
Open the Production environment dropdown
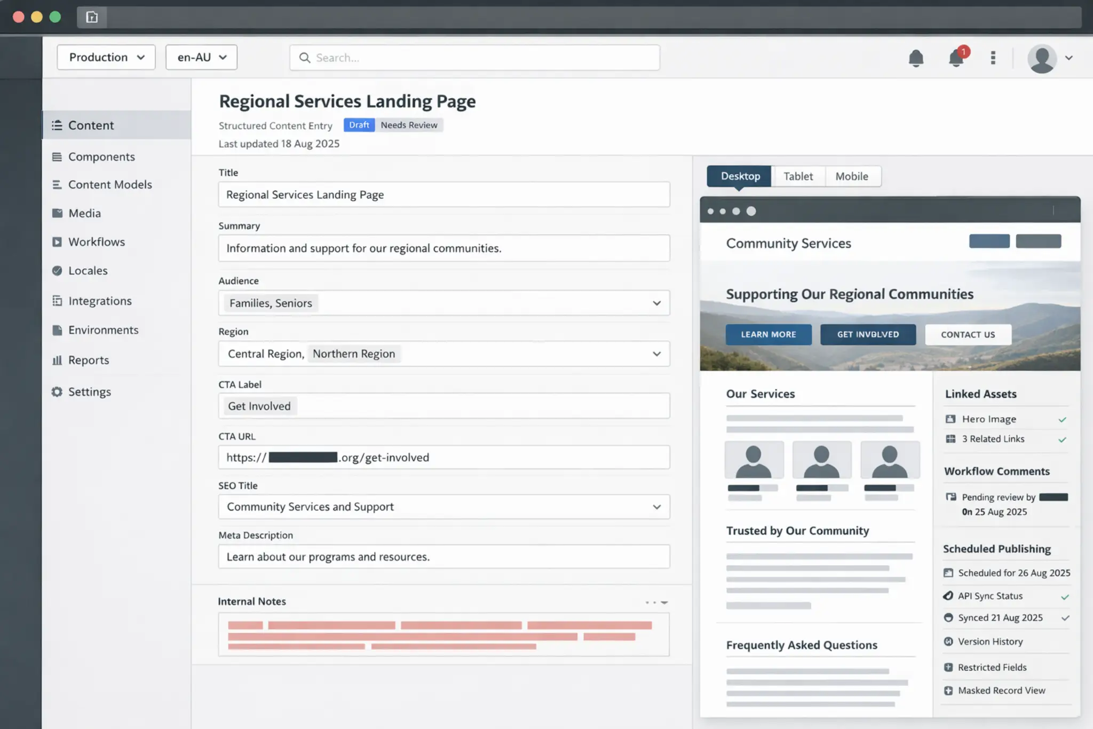106,57
